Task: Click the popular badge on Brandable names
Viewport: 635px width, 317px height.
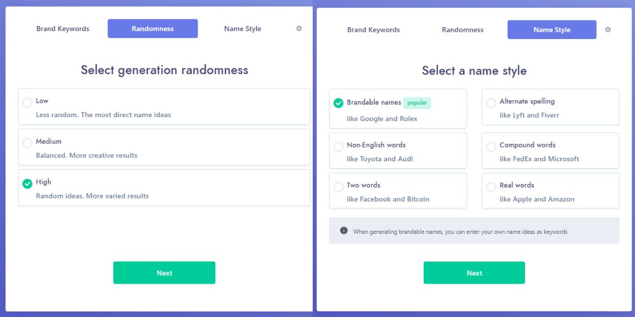Action: pos(417,103)
